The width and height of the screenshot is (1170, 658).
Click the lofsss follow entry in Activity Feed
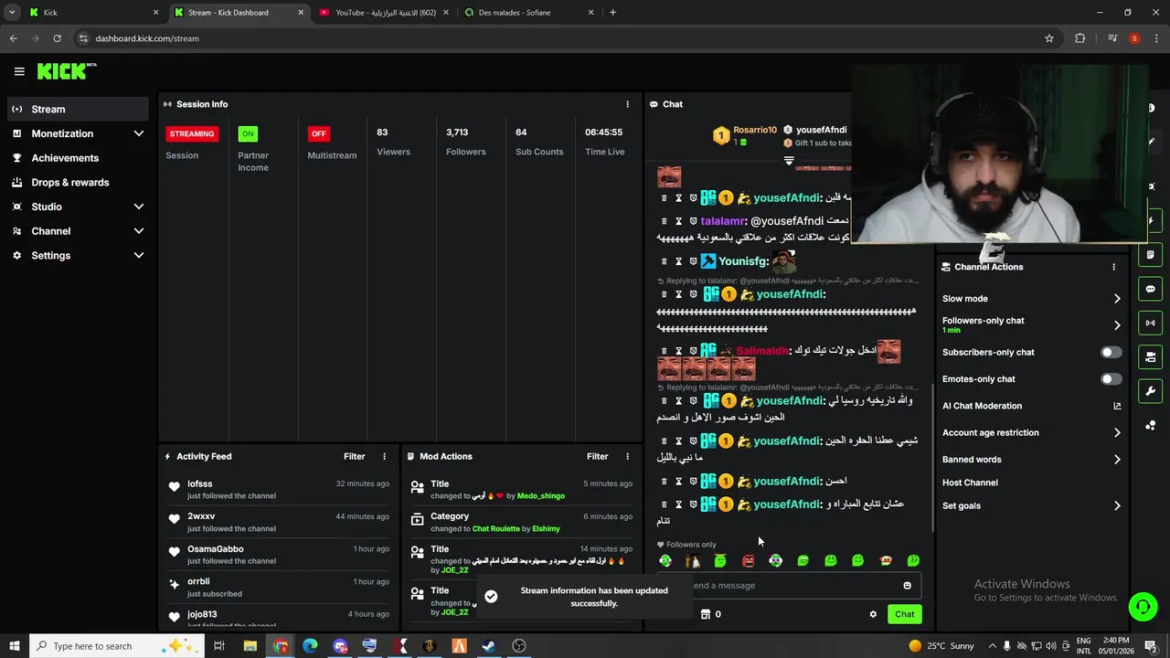pos(279,490)
